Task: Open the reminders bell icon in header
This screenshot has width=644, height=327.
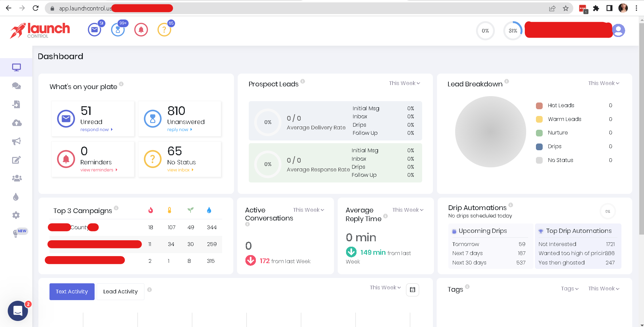Action: pyautogui.click(x=141, y=30)
